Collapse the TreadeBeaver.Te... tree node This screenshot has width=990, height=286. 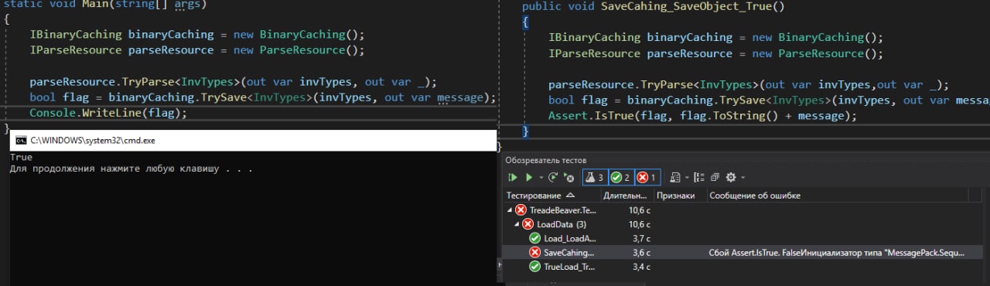pos(509,210)
